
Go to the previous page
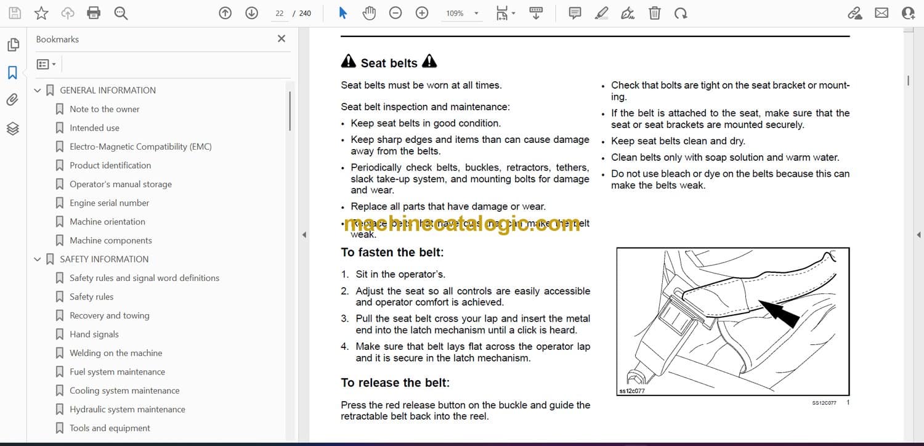225,13
